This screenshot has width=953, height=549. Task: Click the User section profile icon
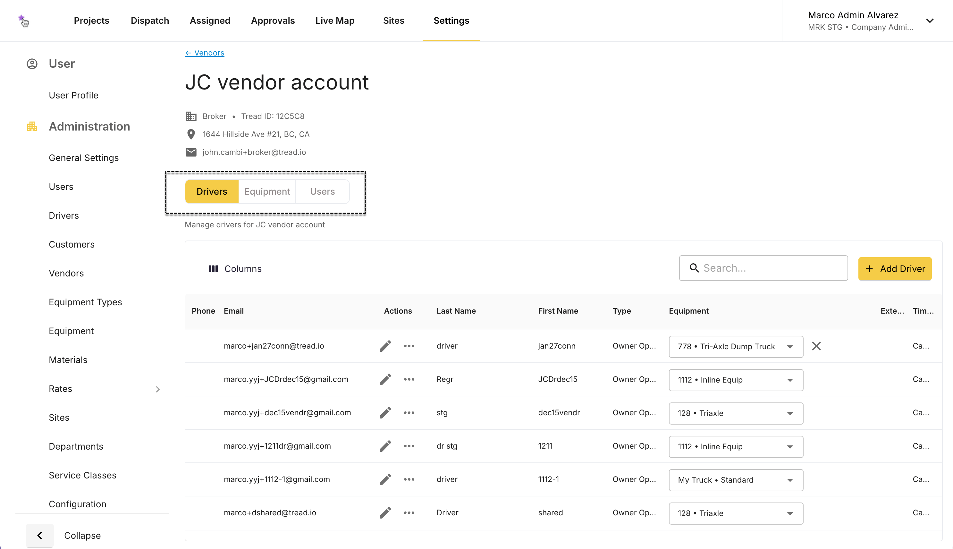point(32,64)
